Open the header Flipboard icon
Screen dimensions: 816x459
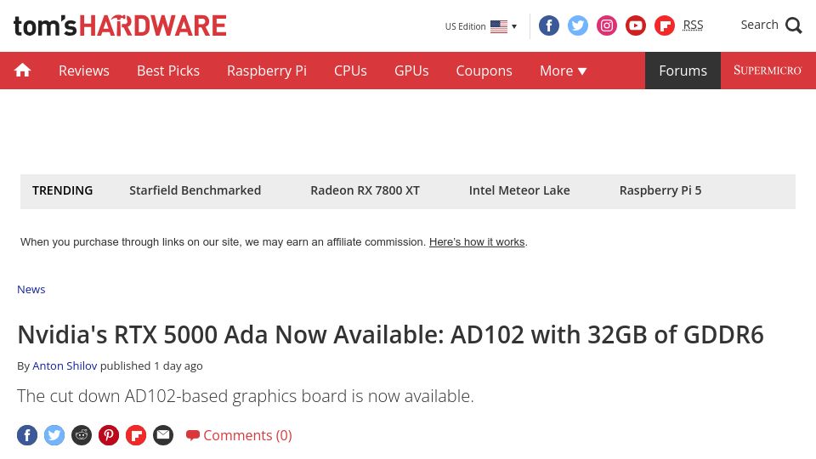(664, 25)
